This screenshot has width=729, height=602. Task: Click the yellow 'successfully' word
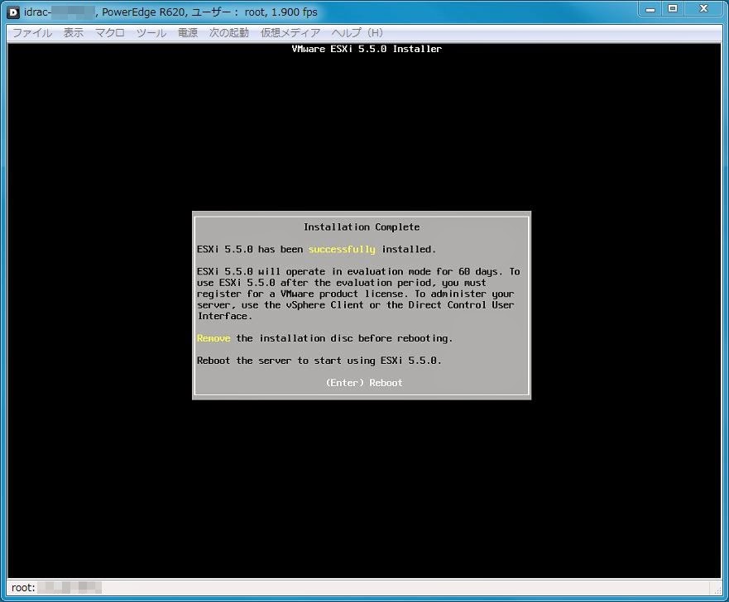click(x=342, y=250)
